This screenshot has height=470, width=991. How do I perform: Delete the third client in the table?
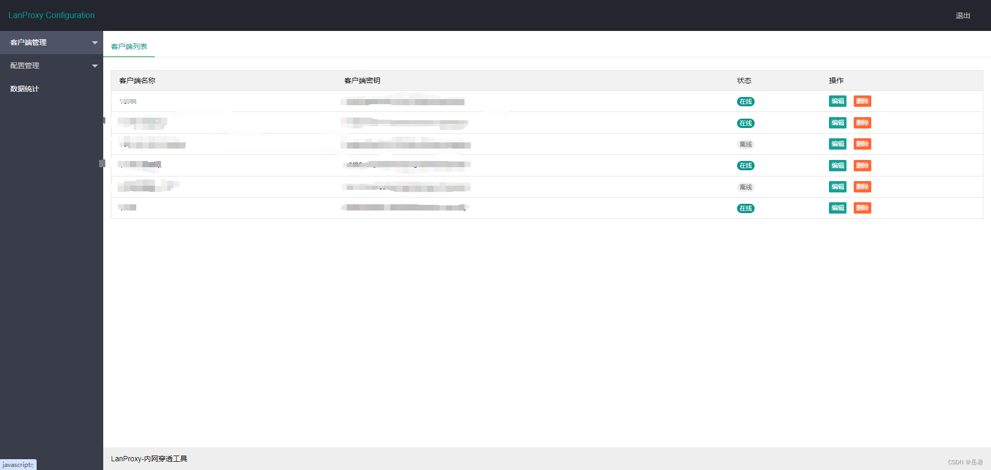click(862, 144)
